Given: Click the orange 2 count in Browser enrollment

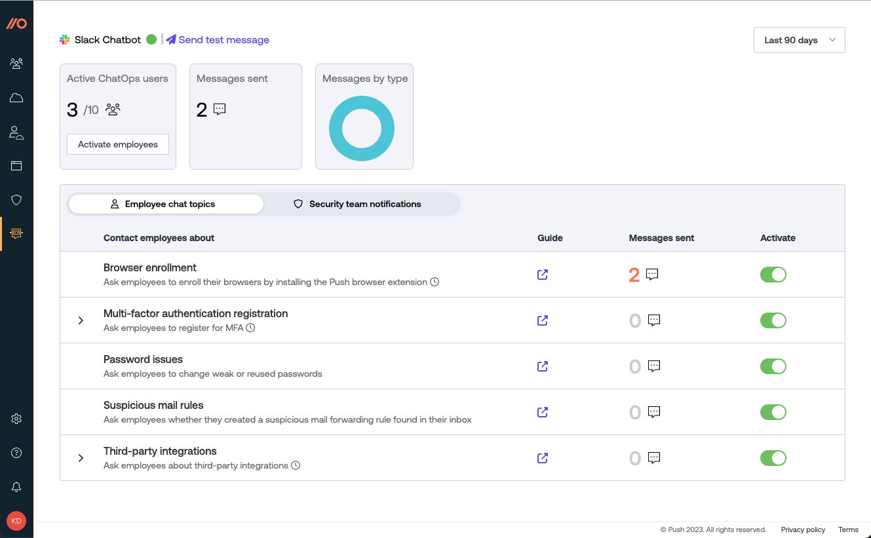Looking at the screenshot, I should 634,275.
